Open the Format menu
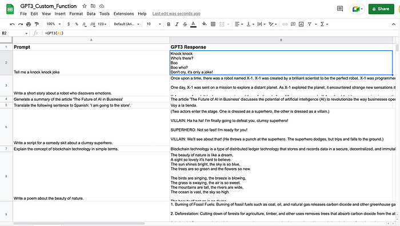This screenshot has width=400, height=226. [76, 14]
